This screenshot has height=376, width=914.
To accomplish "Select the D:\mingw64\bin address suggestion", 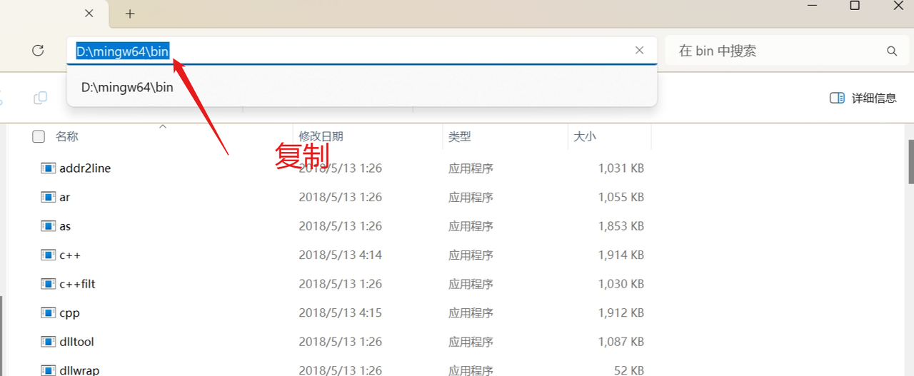I will tap(127, 88).
